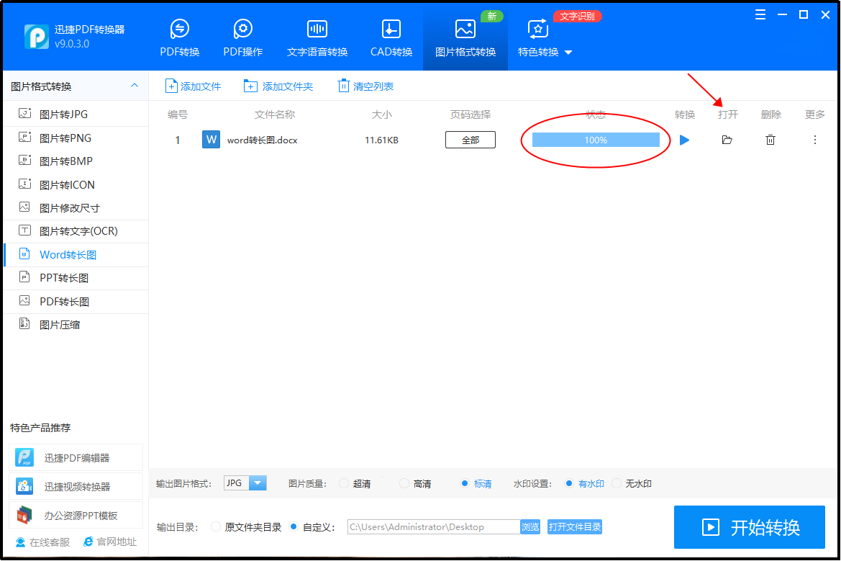This screenshot has width=841, height=561.
Task: Click the 100% progress bar
Action: (596, 140)
